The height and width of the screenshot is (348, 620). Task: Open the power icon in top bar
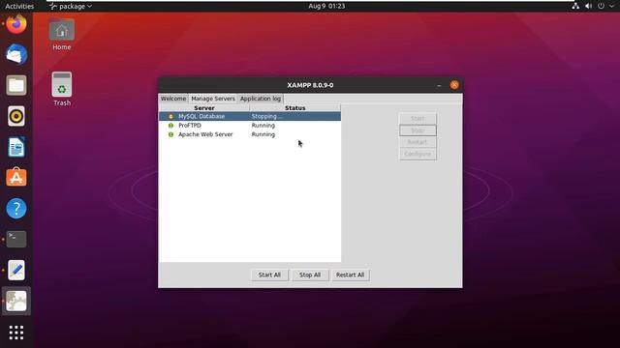pyautogui.click(x=601, y=6)
